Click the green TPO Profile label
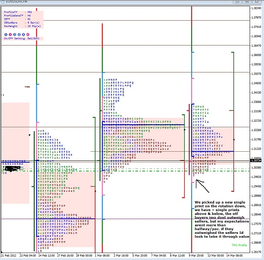The image size is (264, 260). tap(239, 245)
